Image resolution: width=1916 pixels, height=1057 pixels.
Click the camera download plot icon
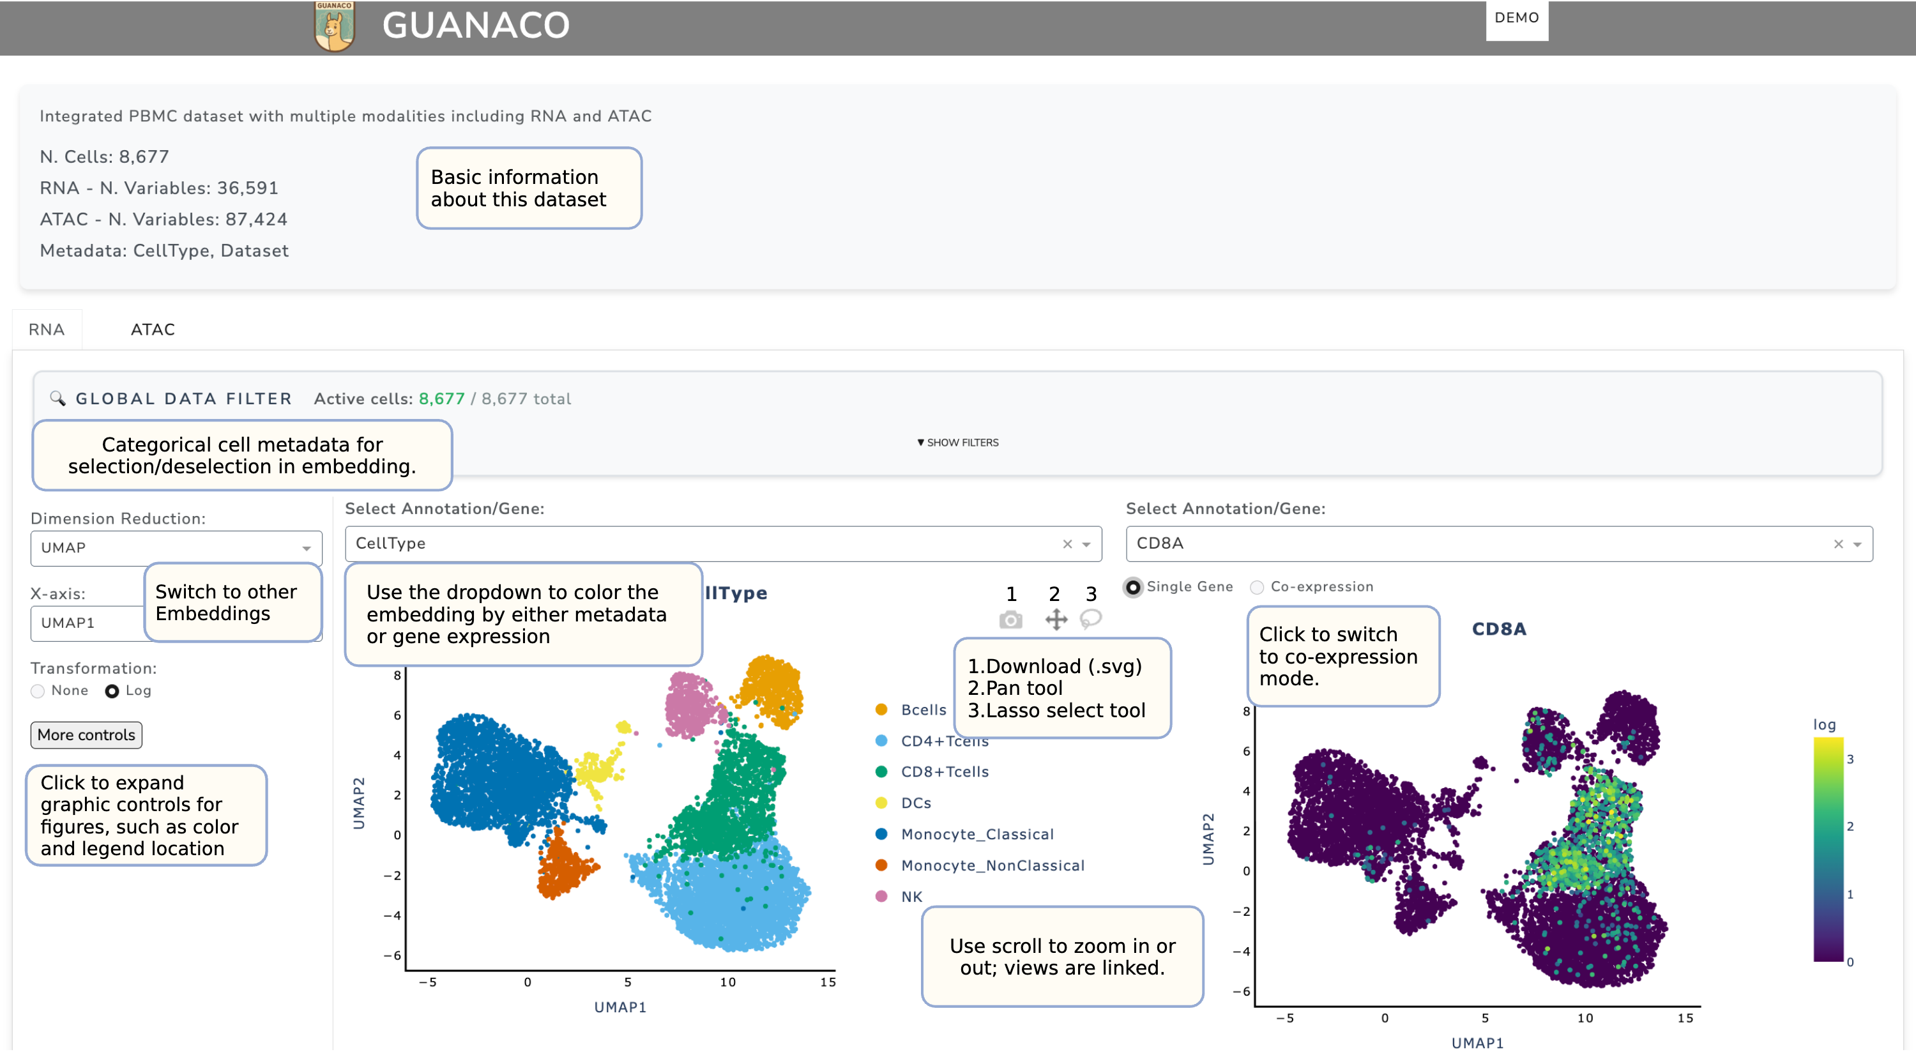[1010, 620]
